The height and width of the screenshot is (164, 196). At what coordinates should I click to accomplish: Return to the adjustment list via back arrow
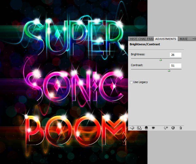tap(132, 128)
